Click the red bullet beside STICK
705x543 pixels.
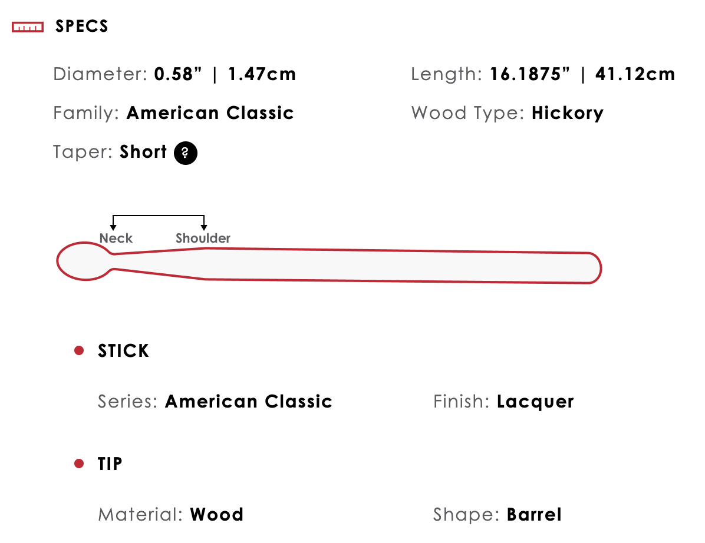(x=79, y=350)
